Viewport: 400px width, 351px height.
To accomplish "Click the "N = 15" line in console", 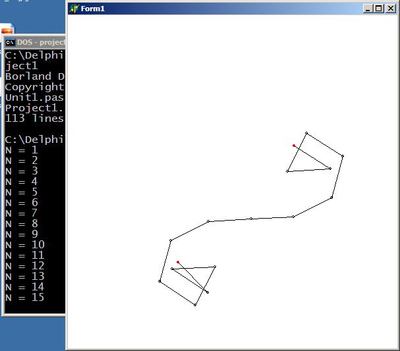I will [24, 298].
